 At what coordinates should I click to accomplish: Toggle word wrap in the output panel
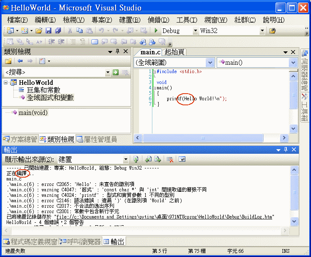pyautogui.click(x=182, y=159)
